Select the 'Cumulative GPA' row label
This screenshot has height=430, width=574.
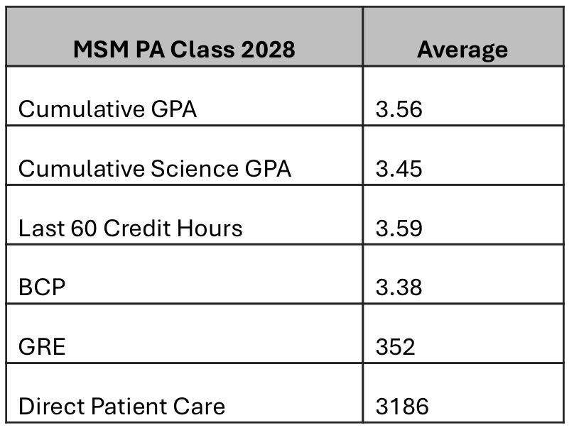click(x=107, y=109)
